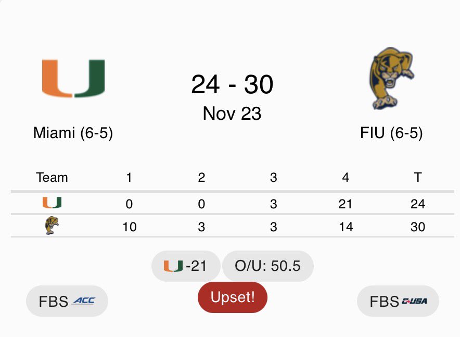Click the O/U: 50.5 badge
Viewport: 460px width, 337px height.
[x=267, y=266]
